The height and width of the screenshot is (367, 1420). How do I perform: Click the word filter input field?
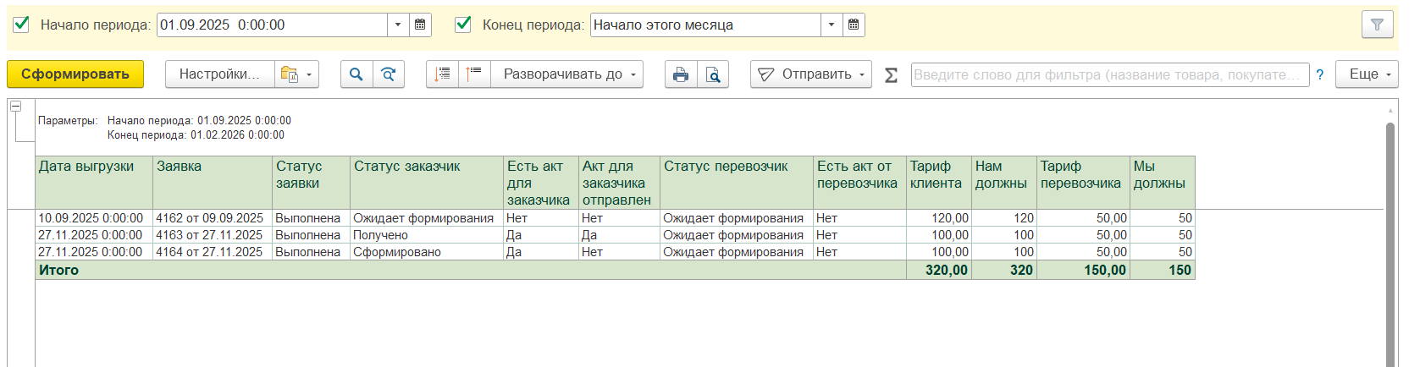point(1110,74)
